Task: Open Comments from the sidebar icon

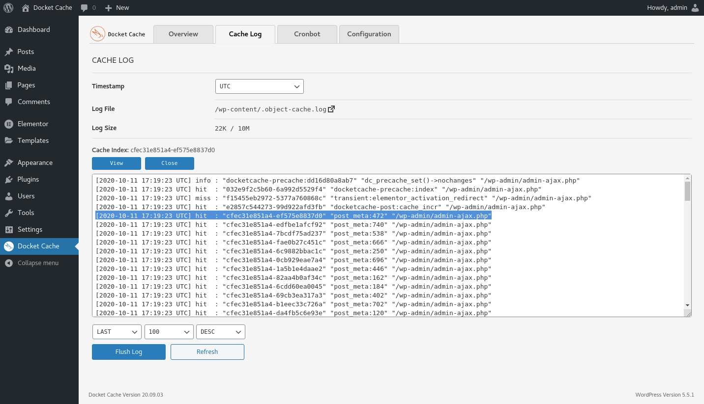Action: [x=10, y=102]
